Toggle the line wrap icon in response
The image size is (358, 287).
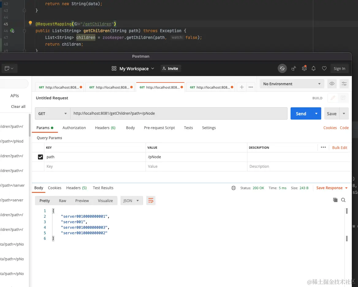tap(151, 201)
